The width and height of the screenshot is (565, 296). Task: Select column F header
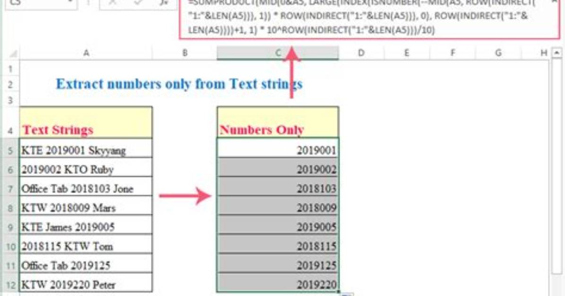[x=452, y=53]
